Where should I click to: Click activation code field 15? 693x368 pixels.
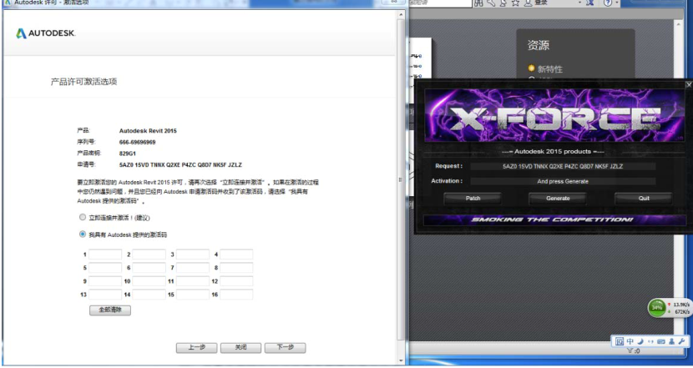pos(193,295)
